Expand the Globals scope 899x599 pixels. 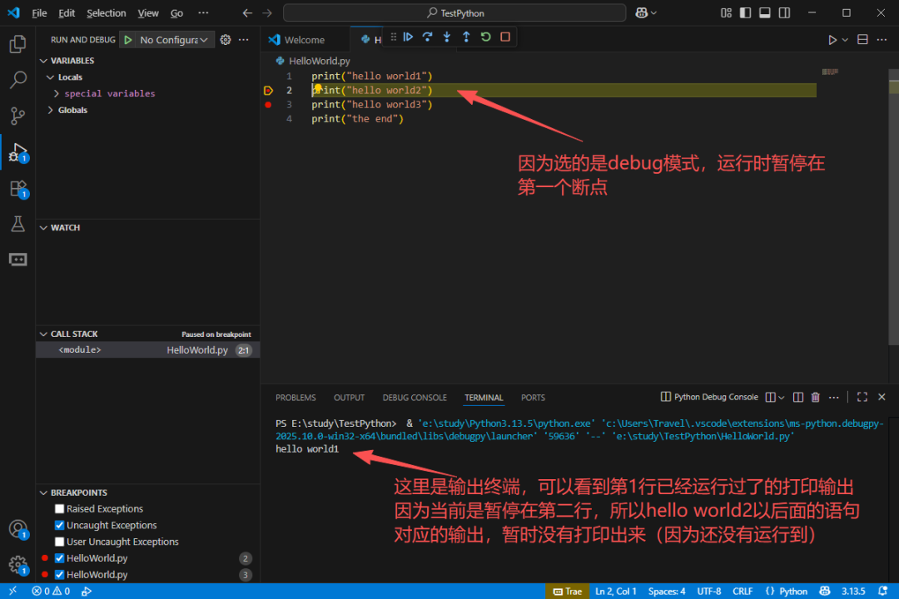pyautogui.click(x=51, y=110)
